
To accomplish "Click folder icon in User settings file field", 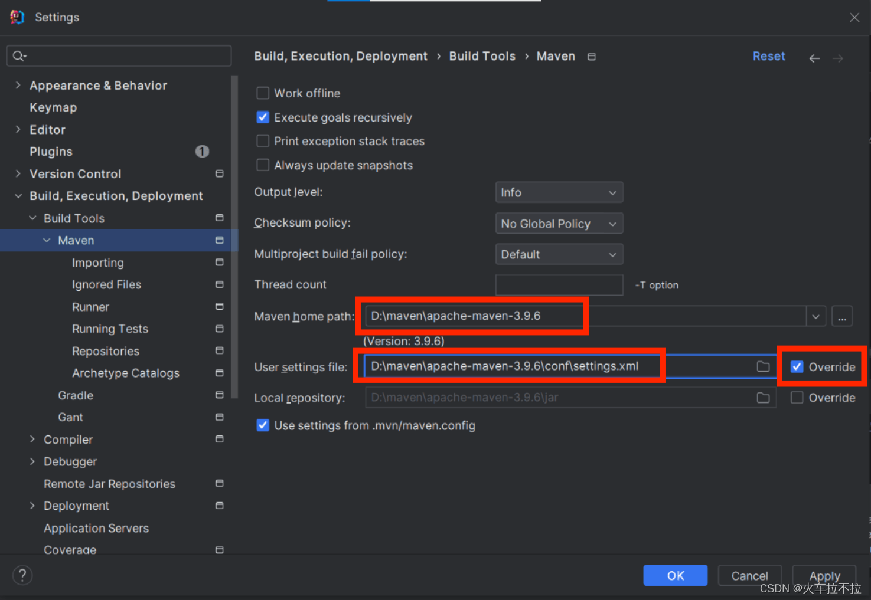I will point(763,366).
